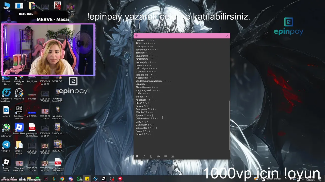Open the sticky note three-dot menu

tap(222, 36)
